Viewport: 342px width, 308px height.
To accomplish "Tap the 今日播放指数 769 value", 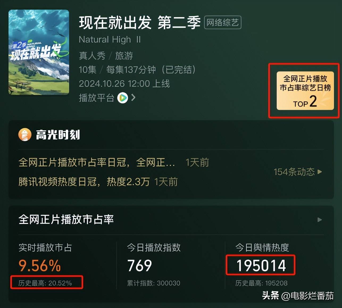I will [x=139, y=266].
